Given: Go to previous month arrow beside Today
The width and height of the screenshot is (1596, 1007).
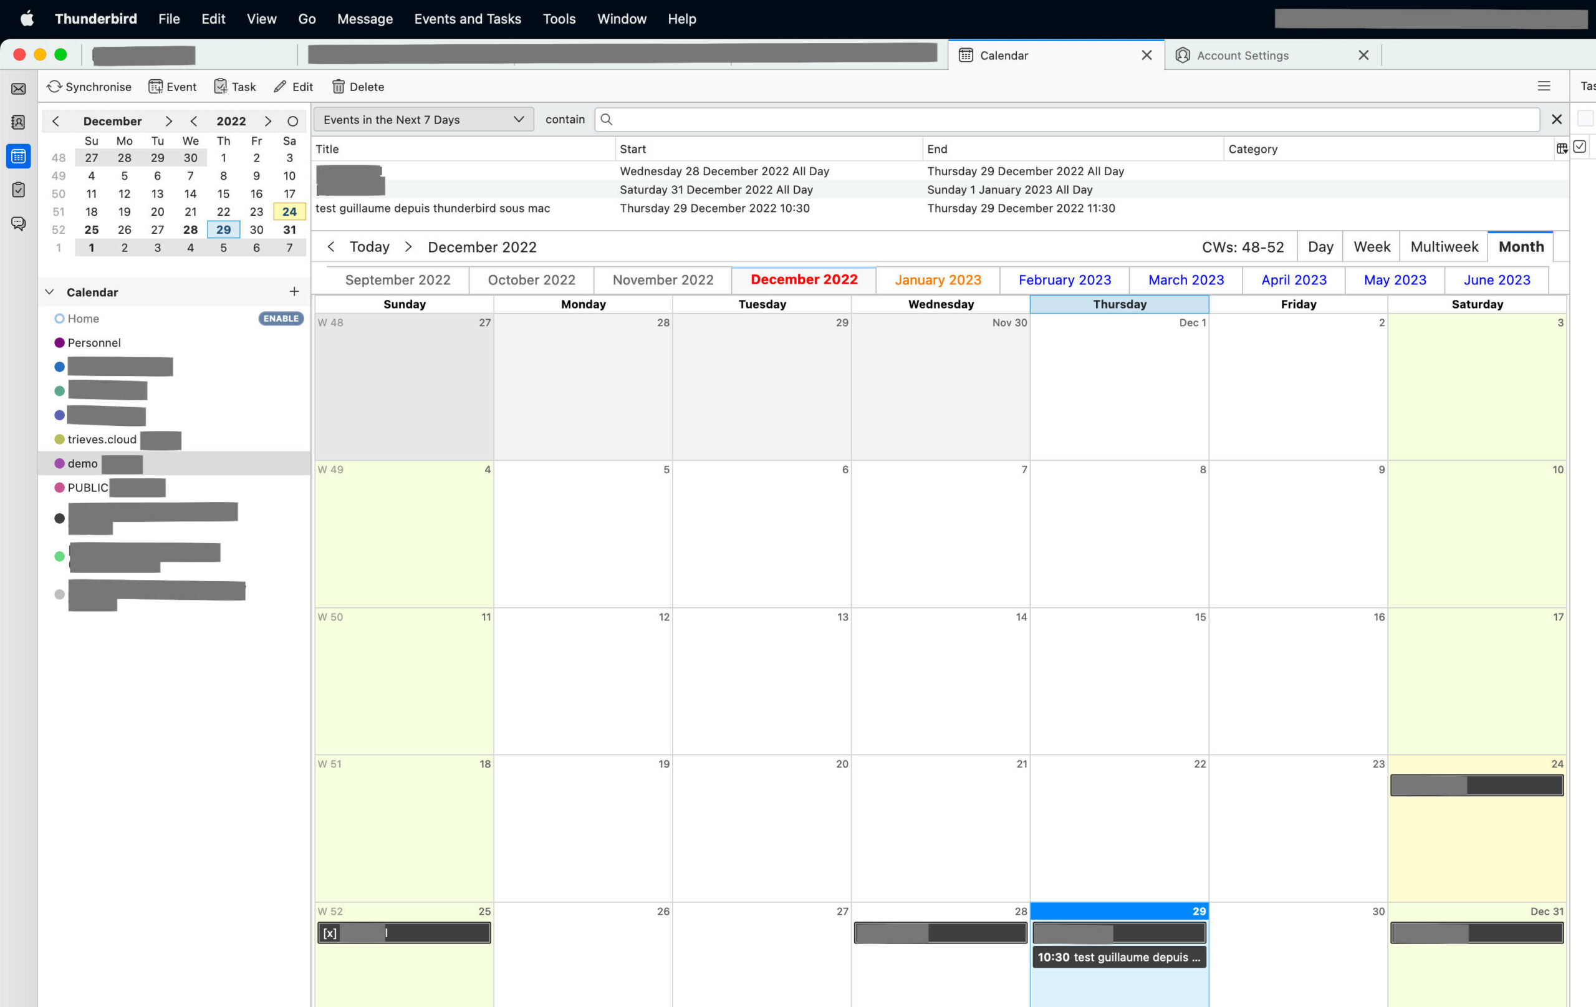Looking at the screenshot, I should [330, 247].
